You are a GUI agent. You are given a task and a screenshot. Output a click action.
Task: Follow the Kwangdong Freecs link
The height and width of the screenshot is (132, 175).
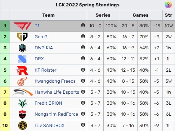point(55,81)
